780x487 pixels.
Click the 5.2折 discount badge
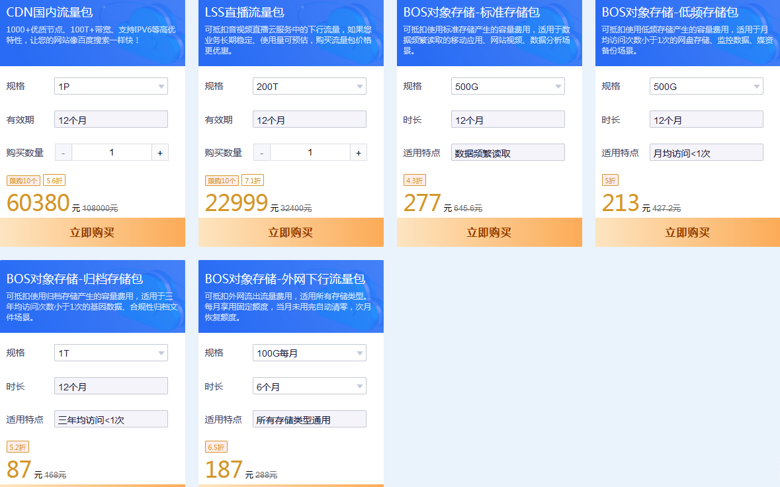click(17, 447)
